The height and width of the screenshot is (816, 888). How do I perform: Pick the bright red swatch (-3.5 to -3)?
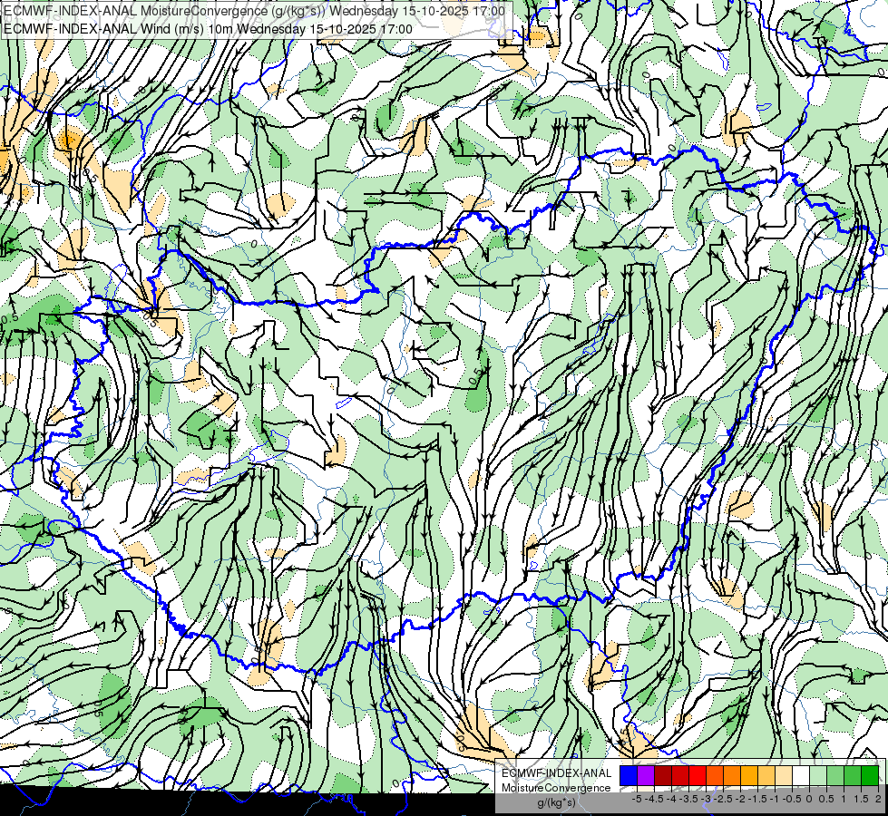click(x=698, y=775)
